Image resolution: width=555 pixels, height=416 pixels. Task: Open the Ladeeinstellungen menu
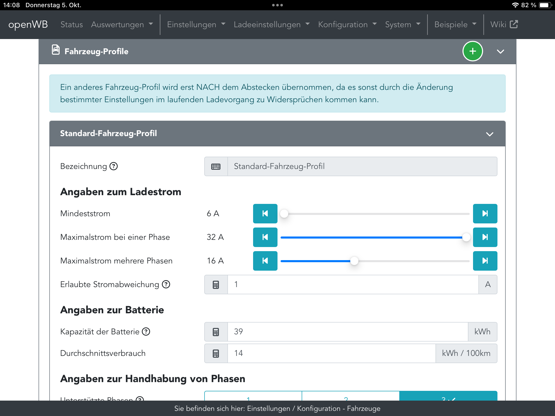271,24
